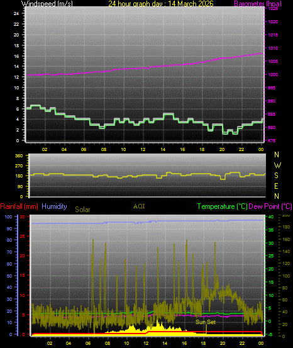The image size is (293, 348).
Task: Click 16 on the windspeed axis
Action: click(x=16, y=56)
